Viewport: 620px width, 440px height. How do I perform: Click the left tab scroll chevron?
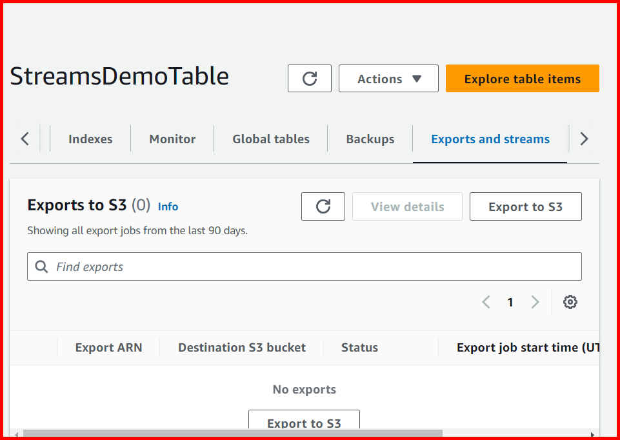(x=25, y=138)
